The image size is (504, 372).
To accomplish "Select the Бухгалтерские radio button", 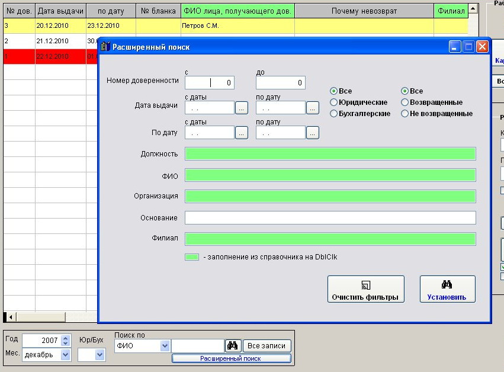I will 334,114.
